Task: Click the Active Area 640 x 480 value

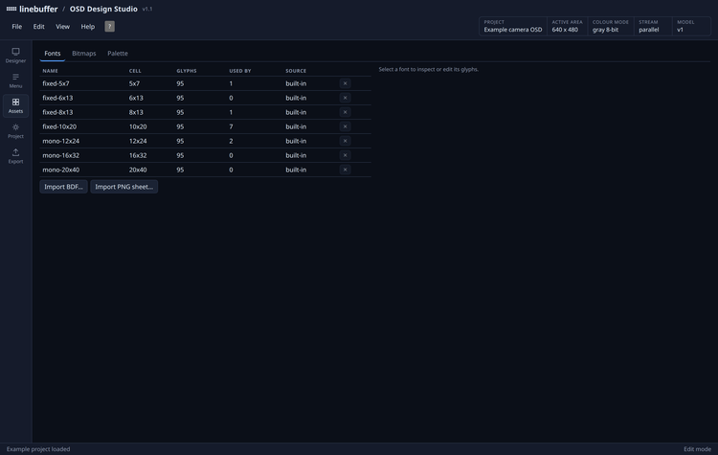Action: 565,30
